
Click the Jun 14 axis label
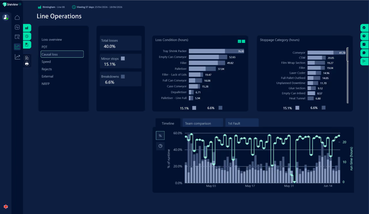pyautogui.click(x=328, y=186)
